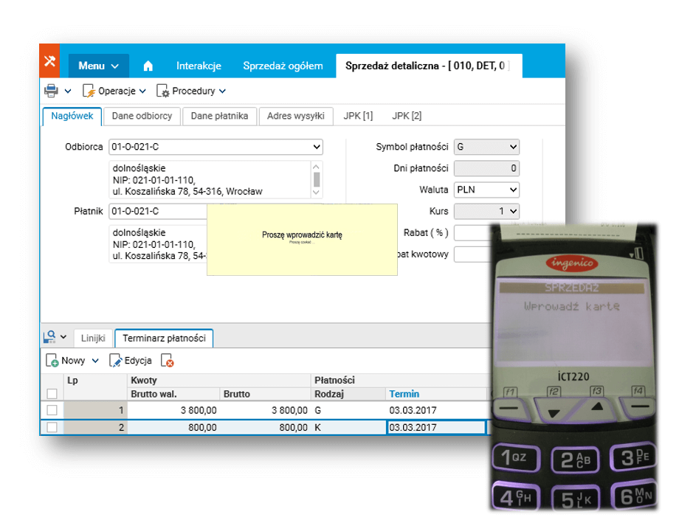Open the Dane odbiorcy tab
This screenshot has width=679, height=520.
(142, 116)
